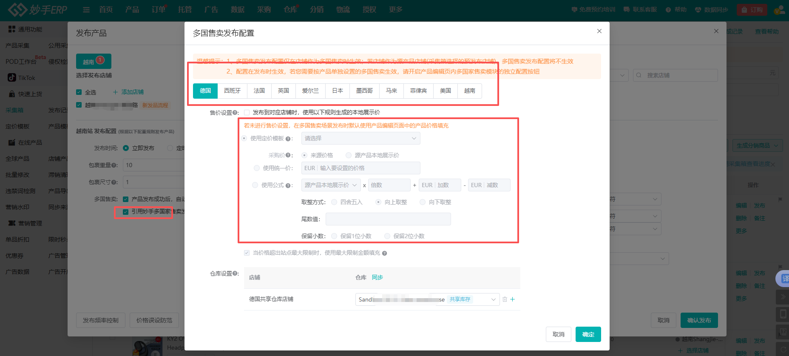789x356 pixels.
Task: Enable the 发布到对应店铺时 local price checkbox
Action: [247, 113]
